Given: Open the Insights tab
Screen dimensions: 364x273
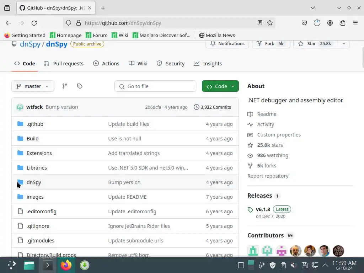Looking at the screenshot, I should pos(208,64).
